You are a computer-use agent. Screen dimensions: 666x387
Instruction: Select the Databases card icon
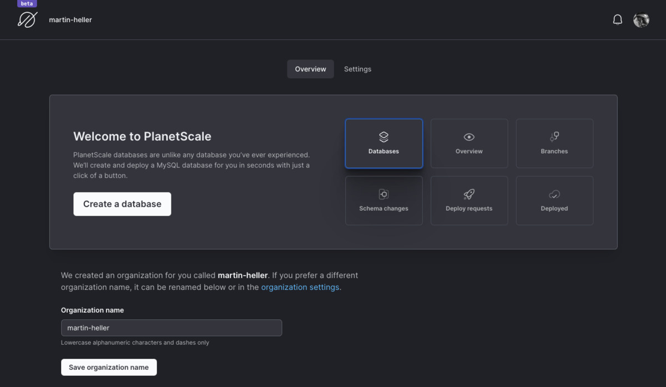pos(384,136)
